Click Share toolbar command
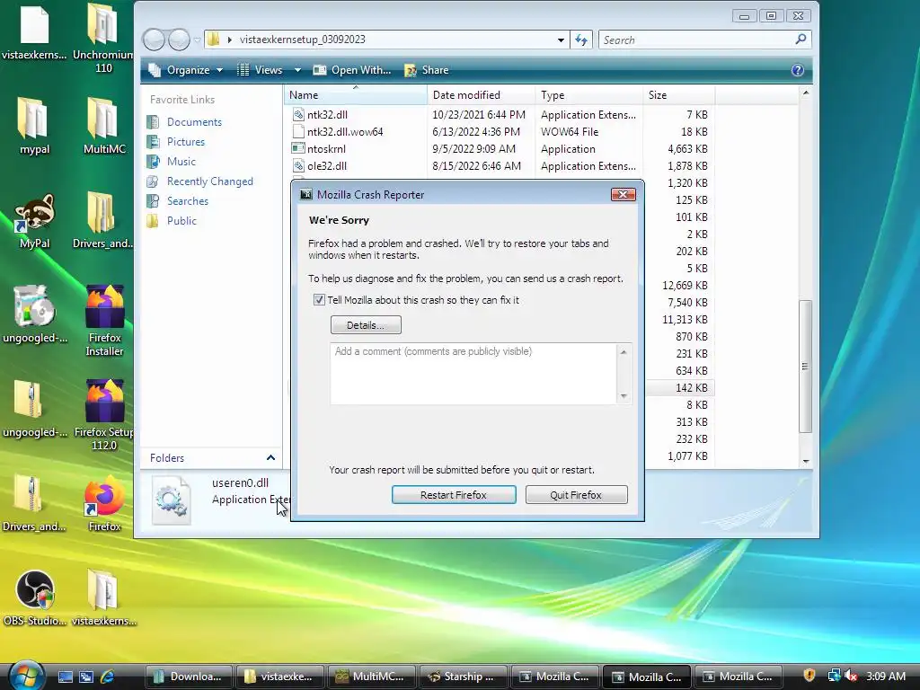The image size is (920, 690). (x=427, y=70)
